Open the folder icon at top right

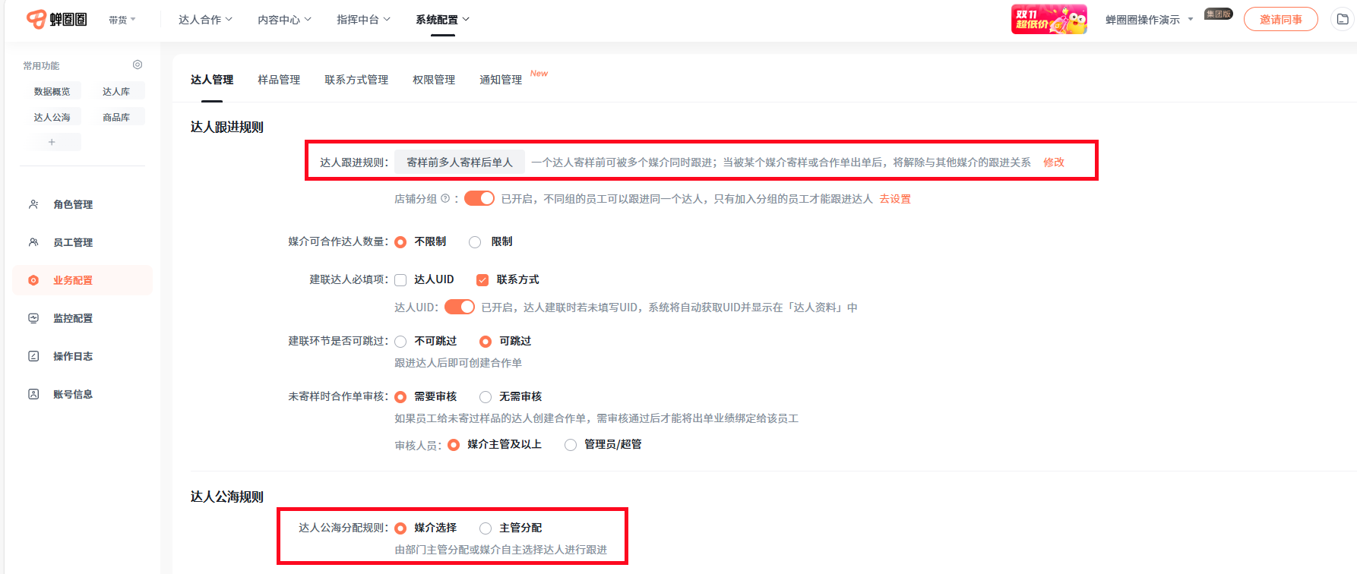click(1343, 19)
